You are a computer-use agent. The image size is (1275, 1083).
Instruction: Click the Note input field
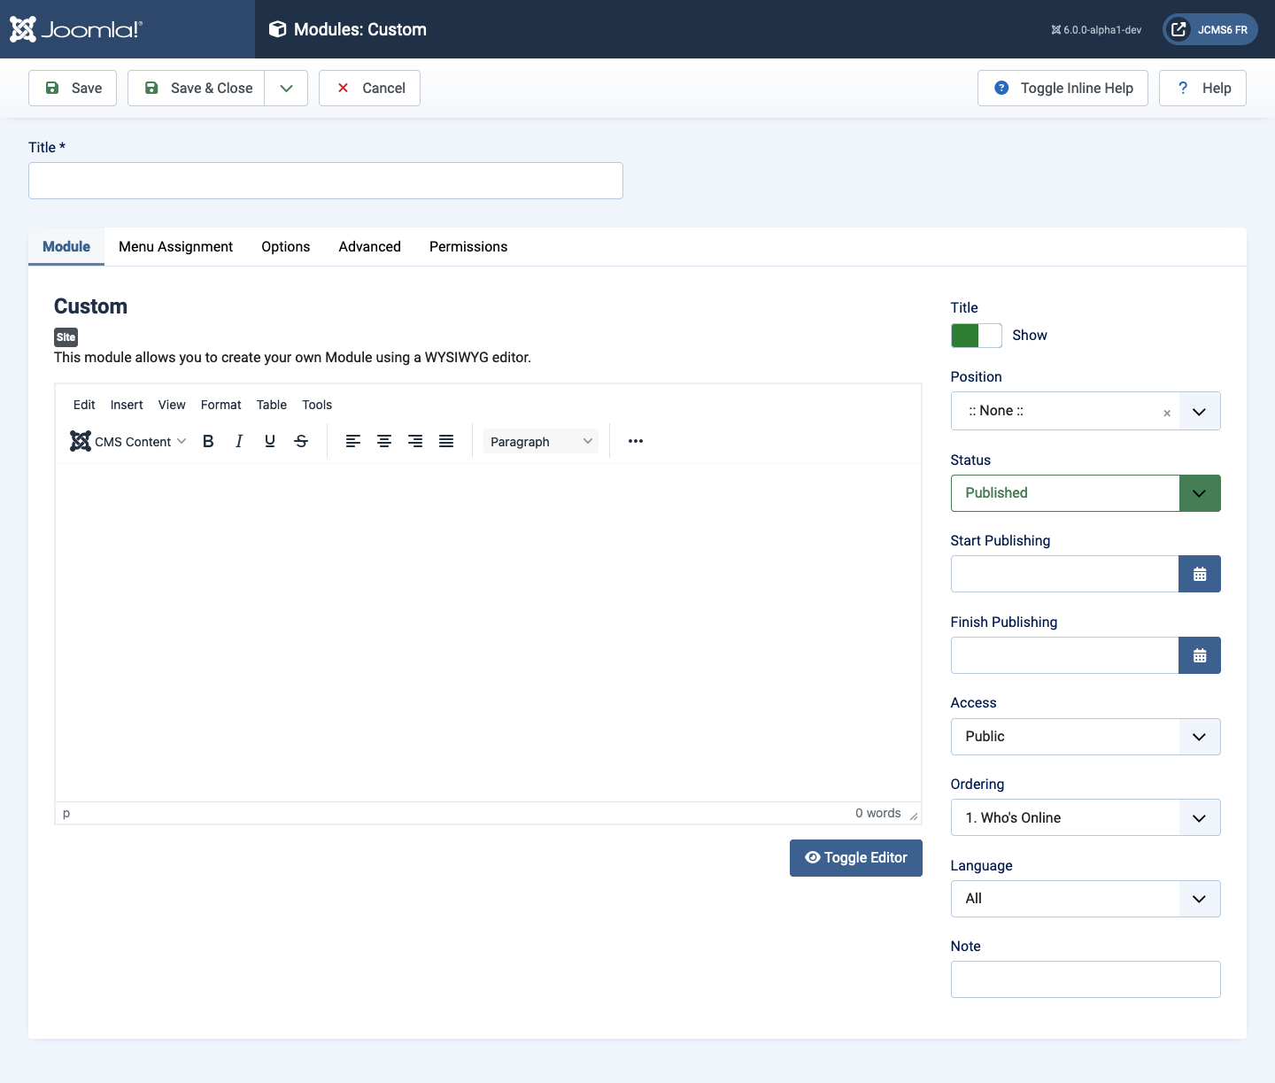1086,979
